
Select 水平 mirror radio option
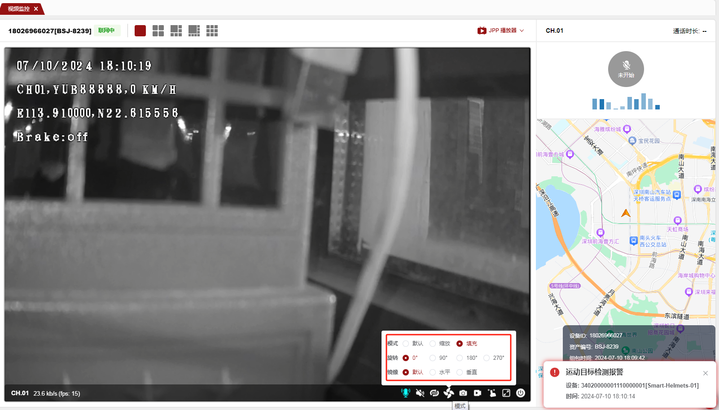pyautogui.click(x=433, y=372)
